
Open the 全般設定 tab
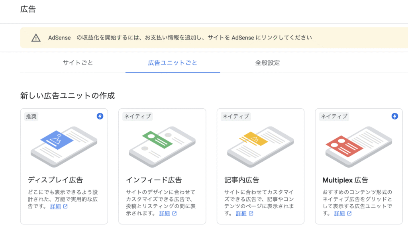(267, 63)
